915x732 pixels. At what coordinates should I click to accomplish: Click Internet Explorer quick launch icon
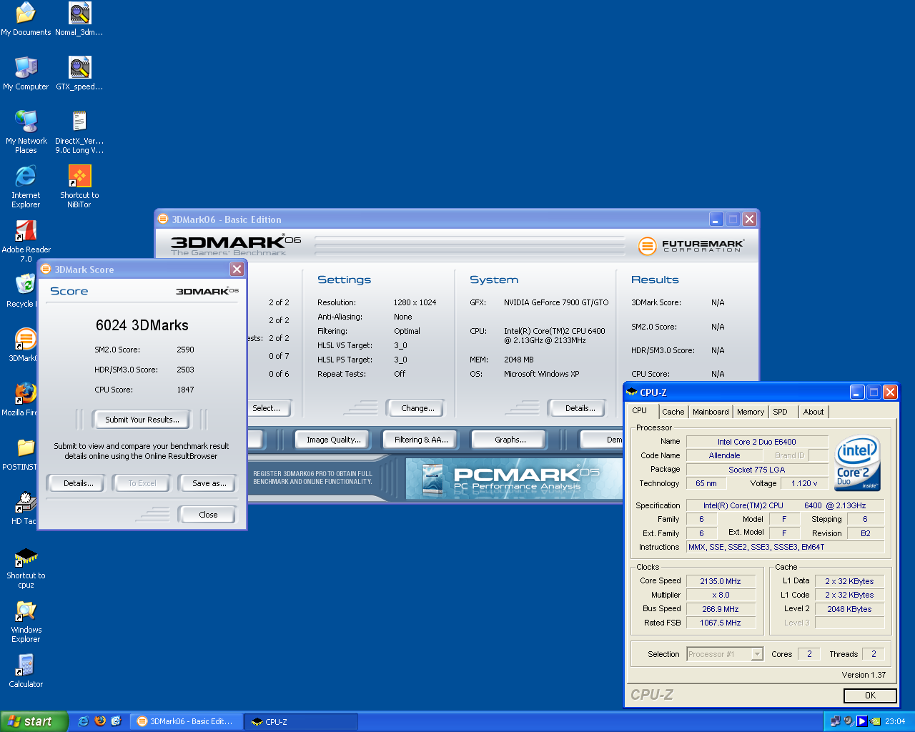(x=84, y=721)
